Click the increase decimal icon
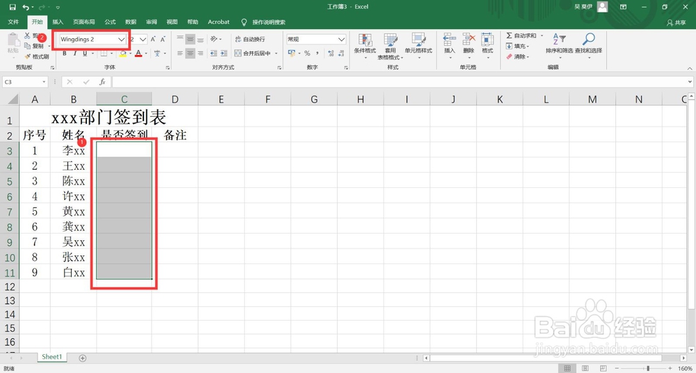This screenshot has width=696, height=373. coord(331,54)
